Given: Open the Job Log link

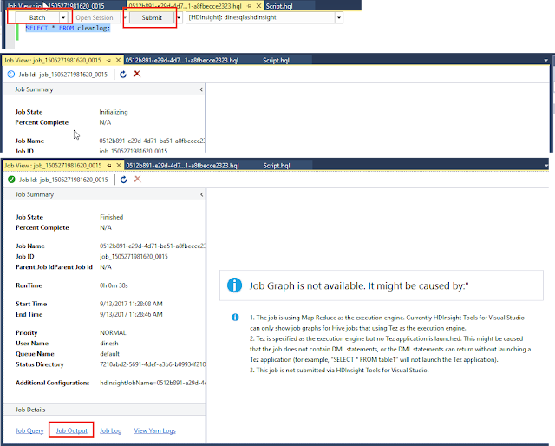Looking at the screenshot, I should [110, 430].
